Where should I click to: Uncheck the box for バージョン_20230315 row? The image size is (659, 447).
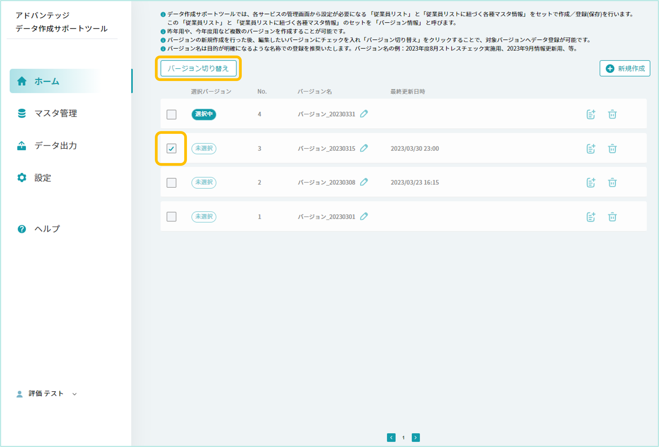pyautogui.click(x=171, y=148)
